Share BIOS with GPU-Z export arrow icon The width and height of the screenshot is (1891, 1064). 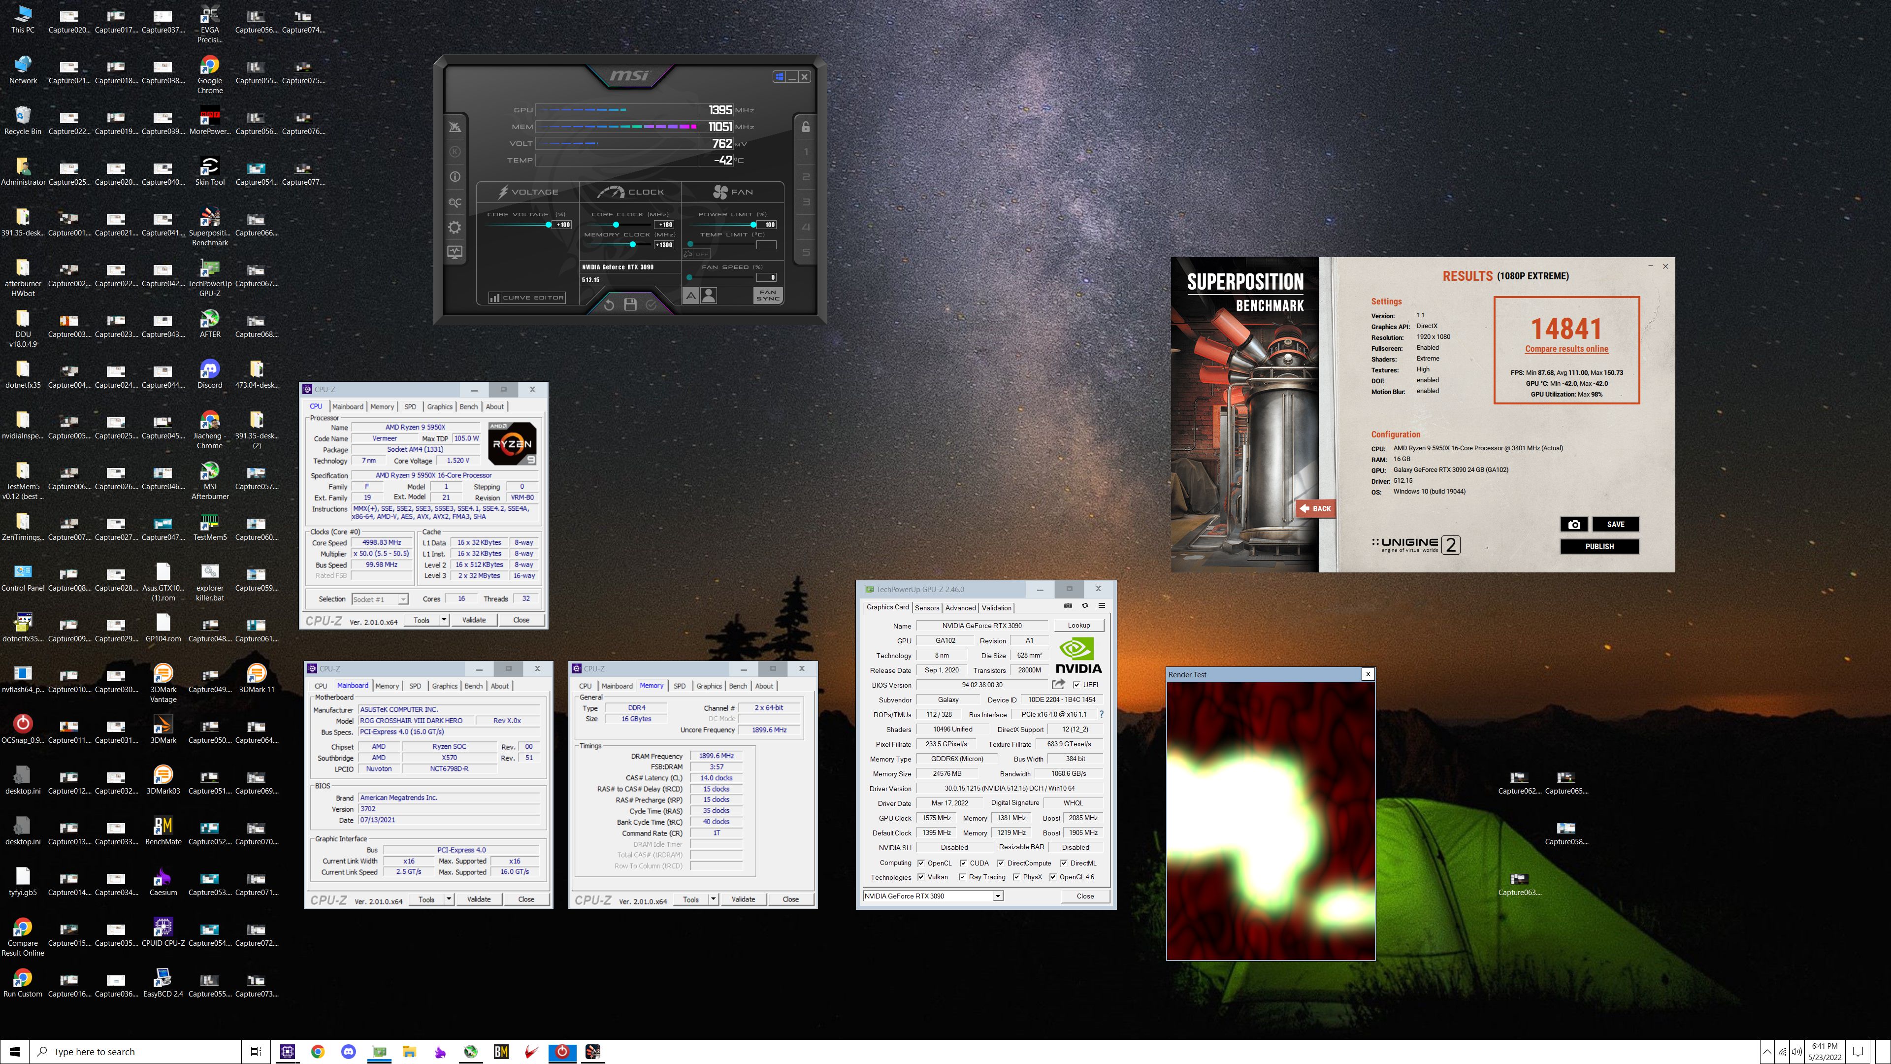click(x=1058, y=684)
